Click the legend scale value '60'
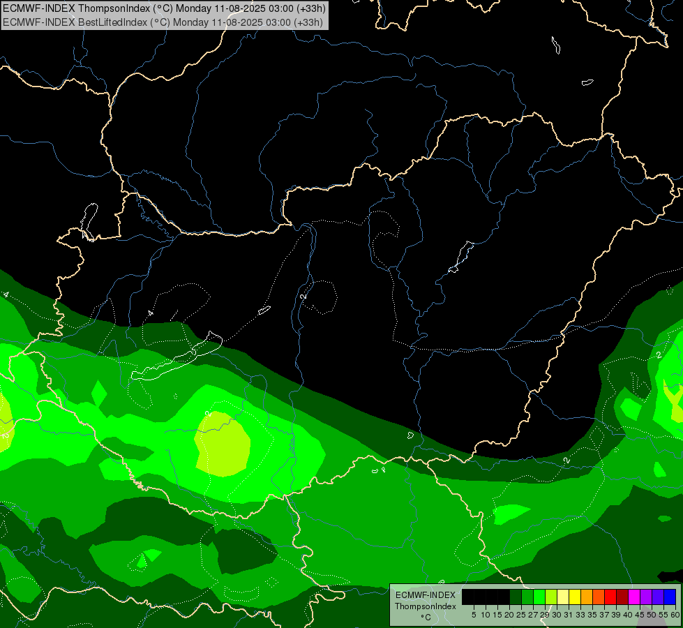Image resolution: width=683 pixels, height=628 pixels. pos(675,615)
